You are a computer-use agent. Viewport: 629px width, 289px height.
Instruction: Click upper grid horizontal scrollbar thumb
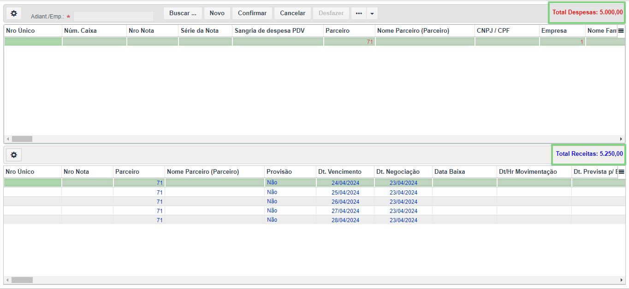(22, 139)
